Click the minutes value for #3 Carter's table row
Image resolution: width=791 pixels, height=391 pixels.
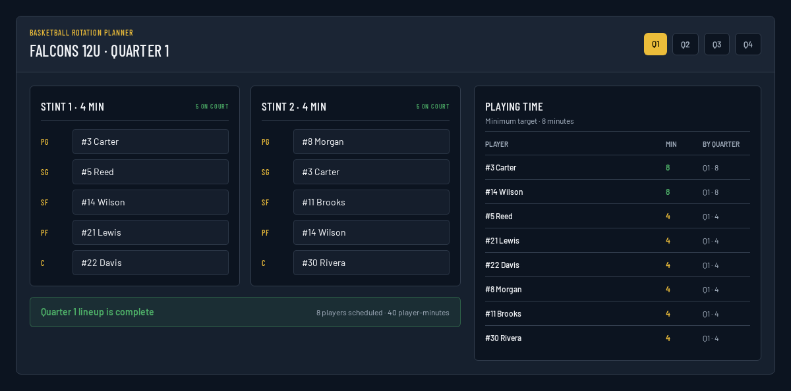tap(668, 168)
